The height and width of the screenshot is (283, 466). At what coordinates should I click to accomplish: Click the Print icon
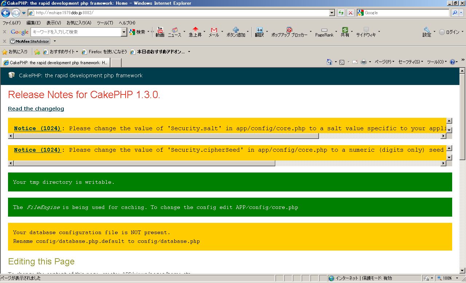[363, 62]
